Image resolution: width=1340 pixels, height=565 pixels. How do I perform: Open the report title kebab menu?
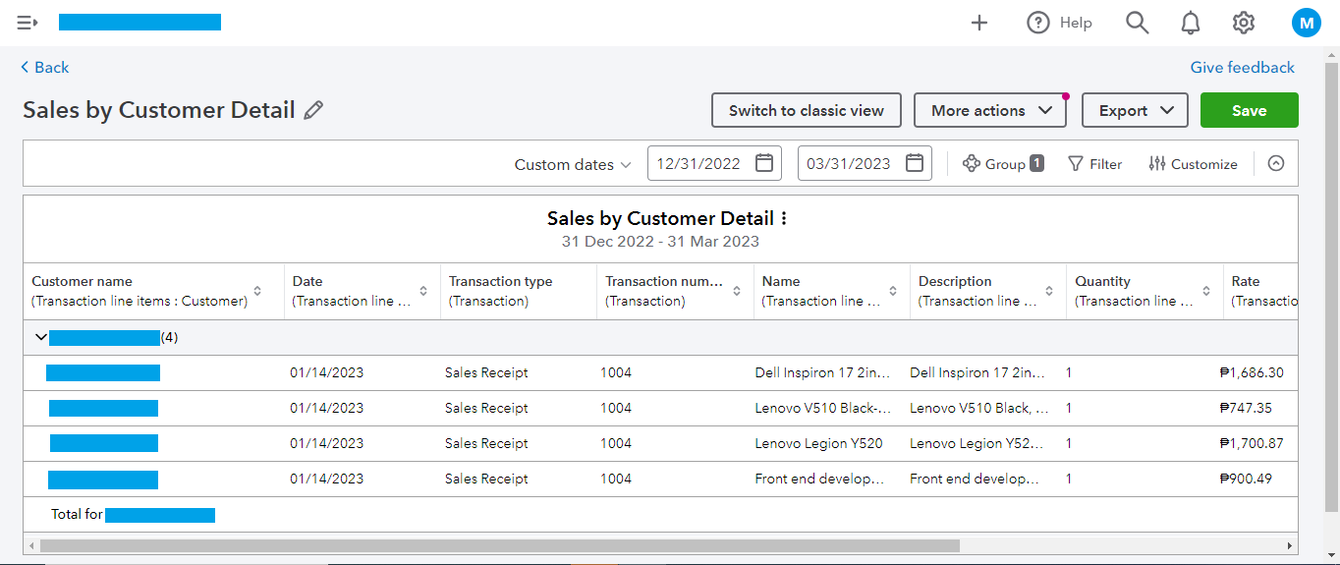coord(784,218)
